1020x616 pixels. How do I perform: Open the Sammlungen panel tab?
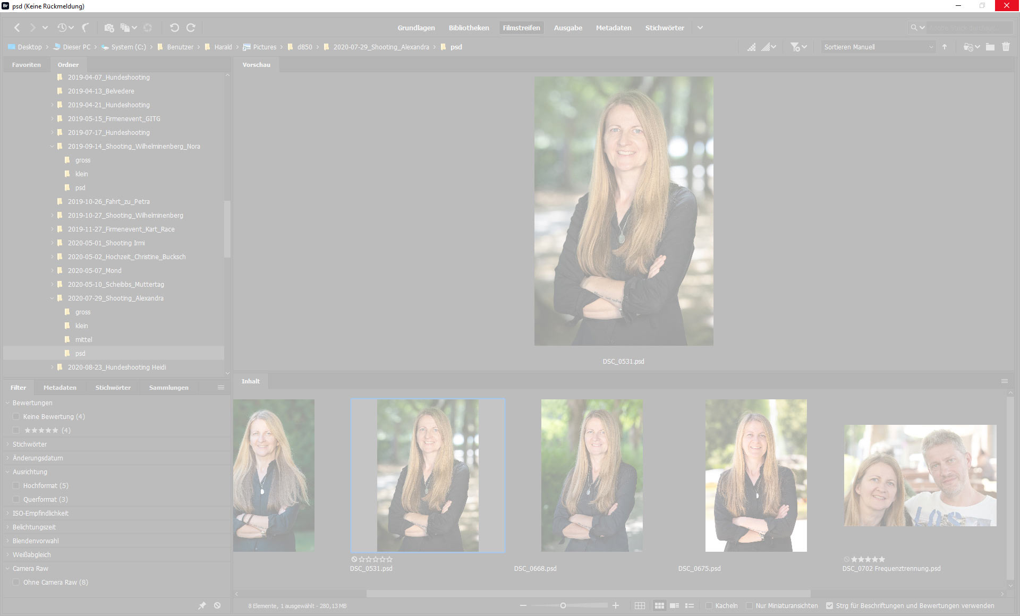click(168, 388)
